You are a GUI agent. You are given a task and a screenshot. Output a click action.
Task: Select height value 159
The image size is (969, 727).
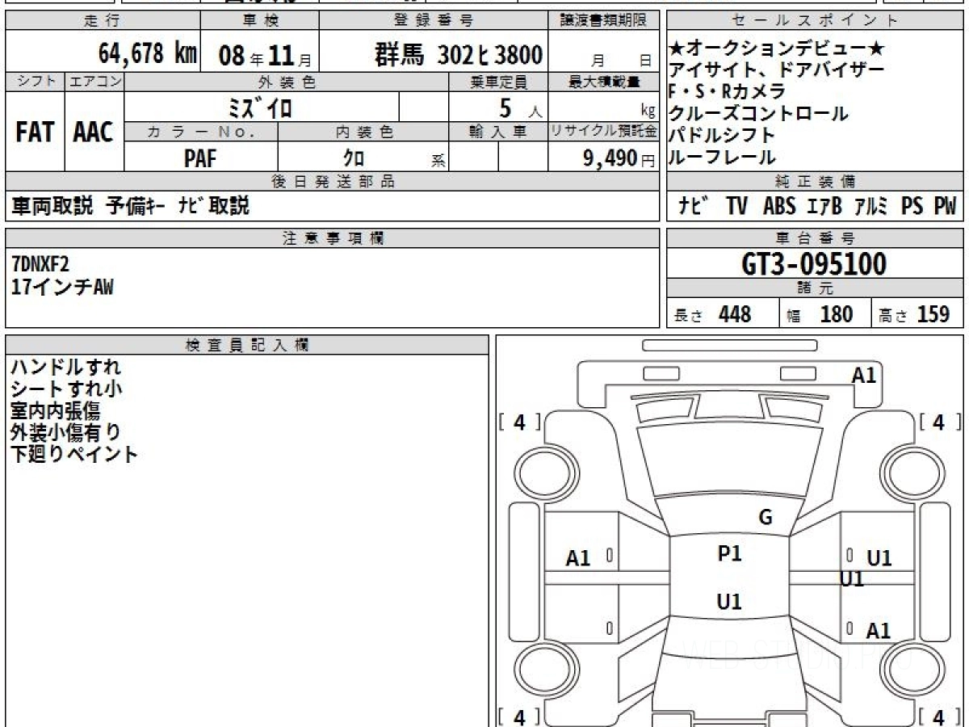[933, 314]
